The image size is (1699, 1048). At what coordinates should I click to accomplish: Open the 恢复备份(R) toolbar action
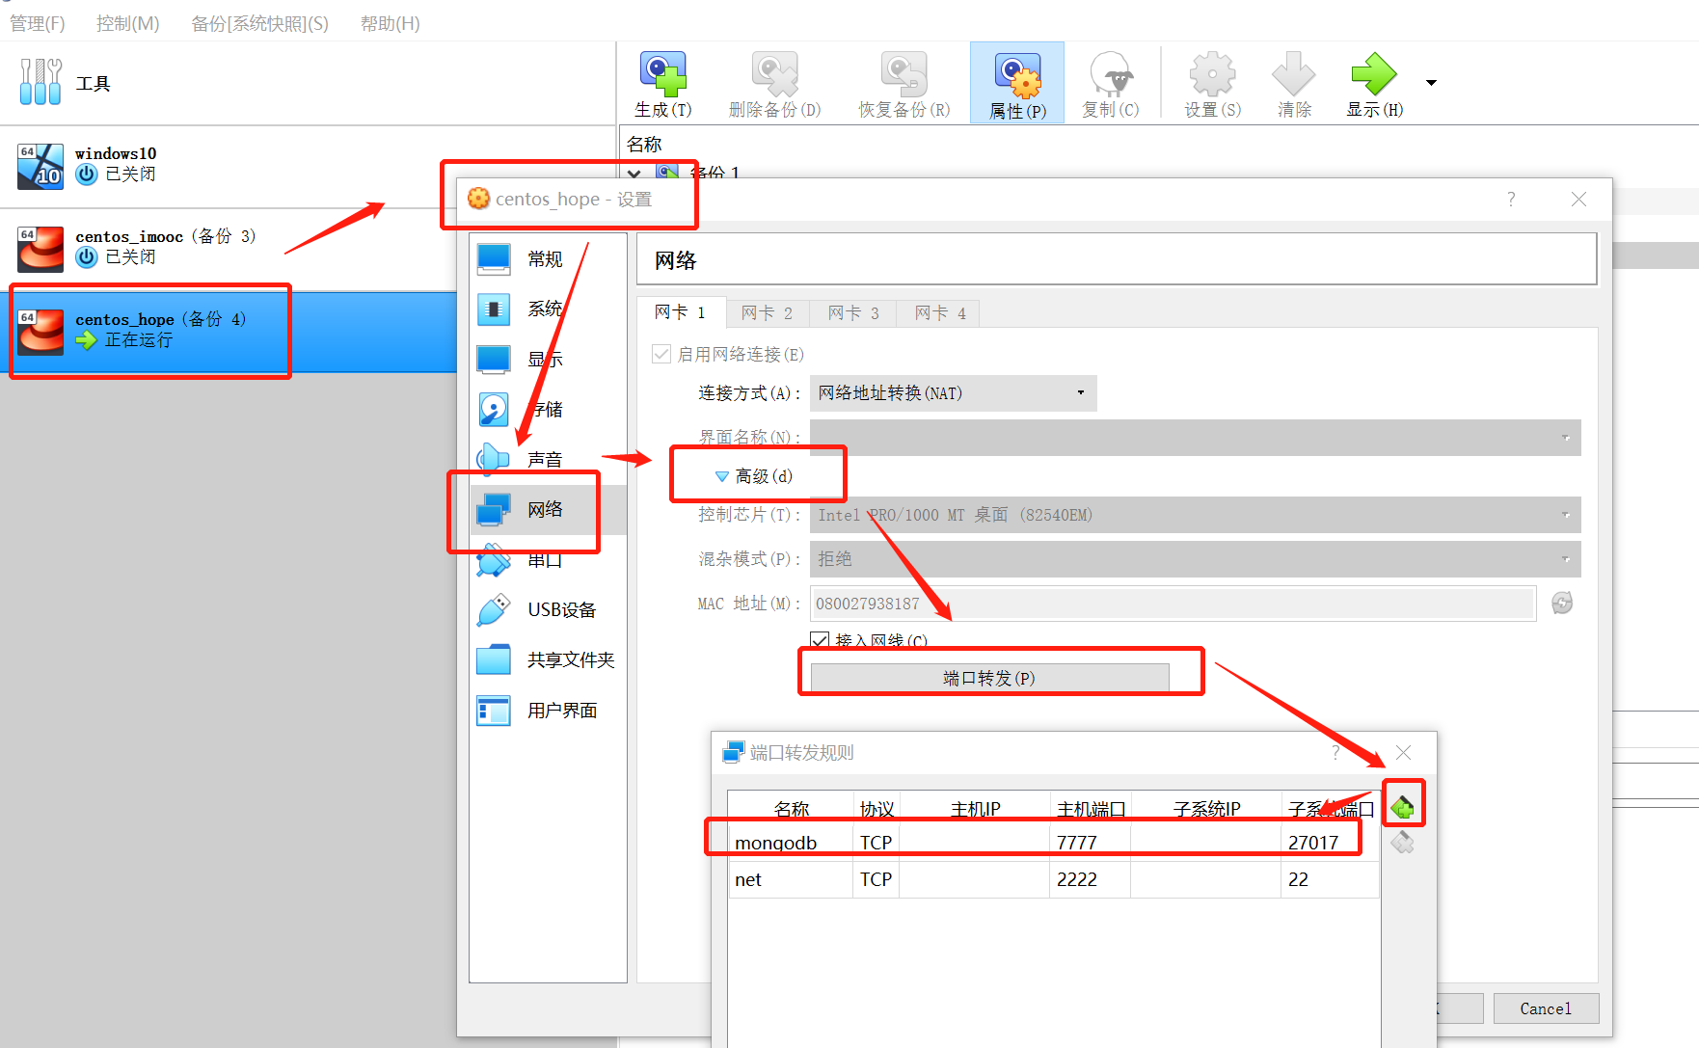(x=902, y=82)
